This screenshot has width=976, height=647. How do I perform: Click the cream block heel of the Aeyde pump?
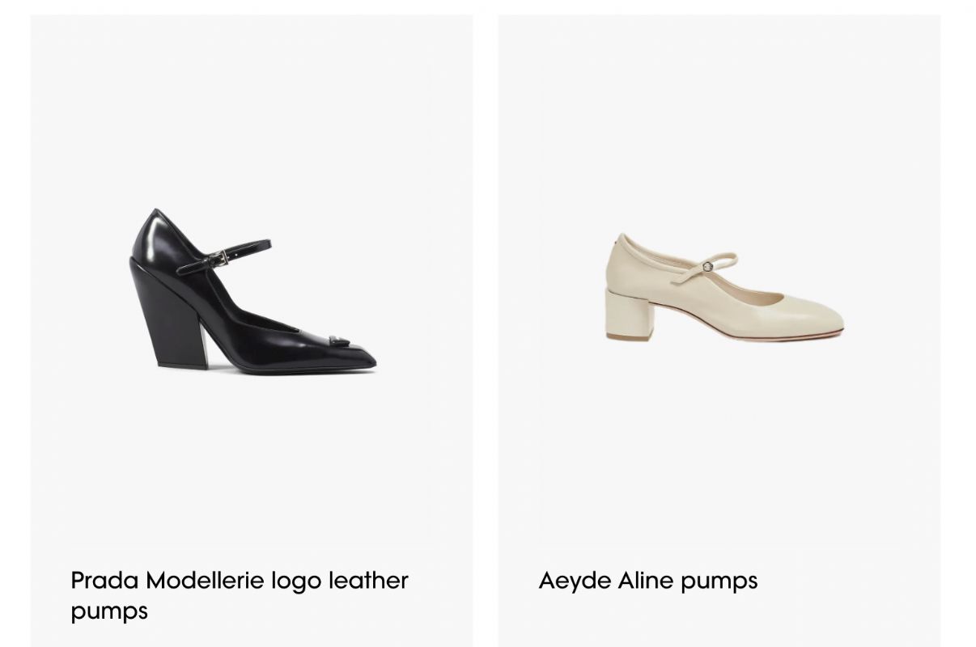[x=630, y=314]
